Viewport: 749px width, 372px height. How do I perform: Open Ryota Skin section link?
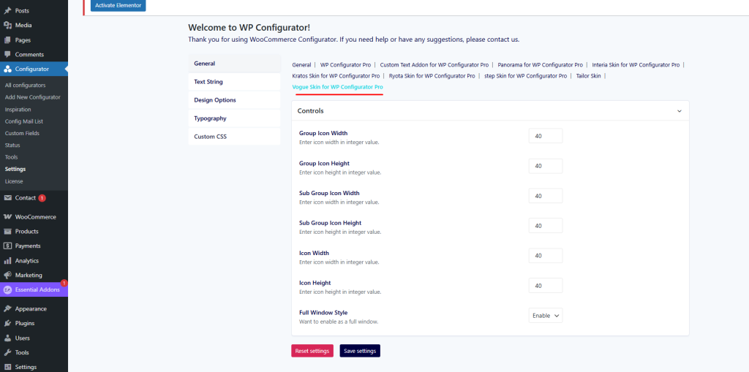click(x=432, y=76)
